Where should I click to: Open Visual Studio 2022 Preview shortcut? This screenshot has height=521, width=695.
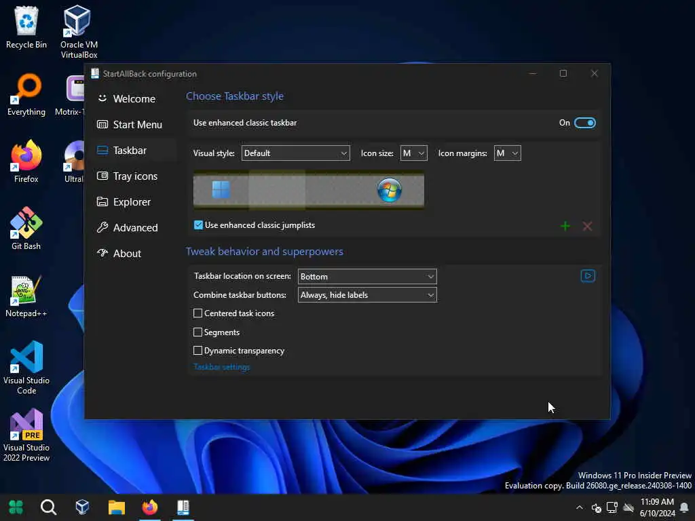tap(26, 435)
